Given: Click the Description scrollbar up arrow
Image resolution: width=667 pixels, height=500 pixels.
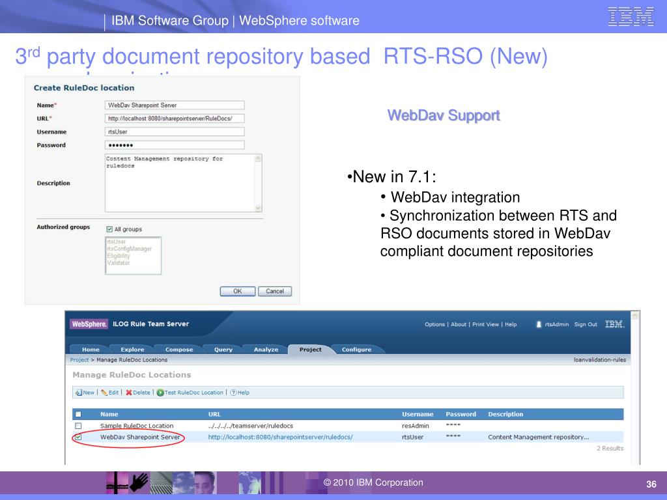Looking at the screenshot, I should click(x=258, y=159).
